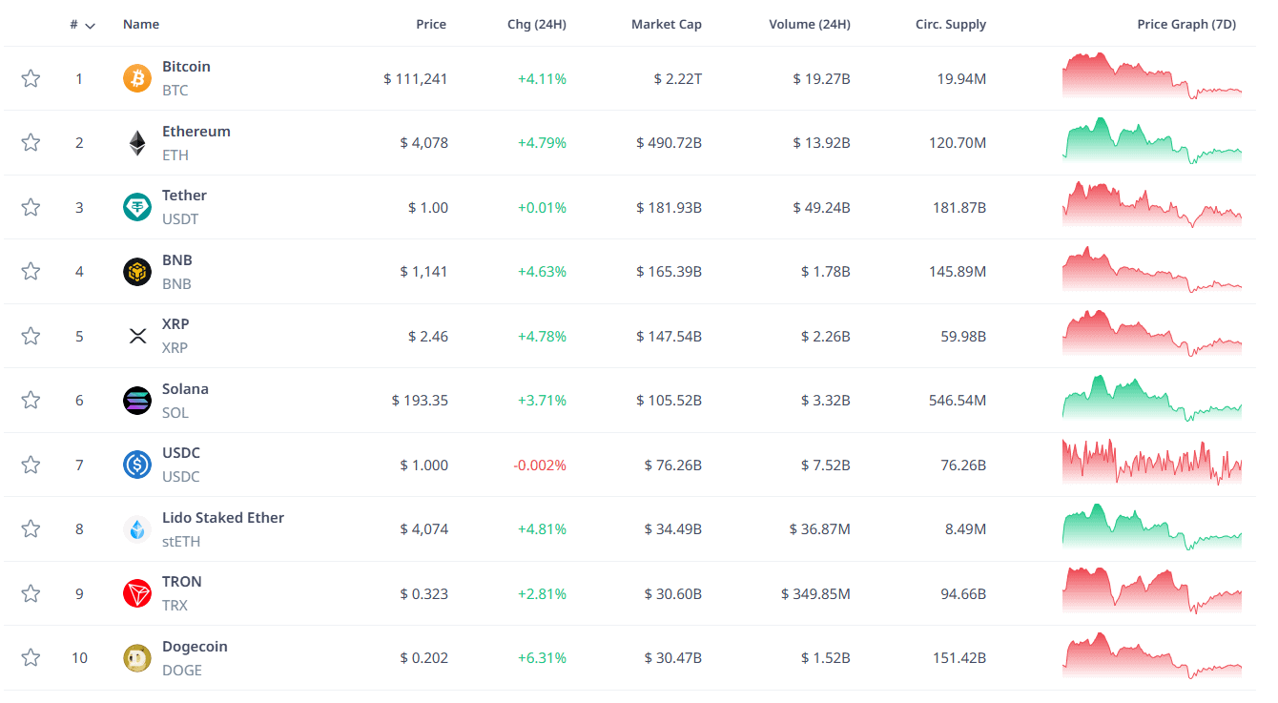Open Bitcoin's 7-day price graph
The height and width of the screenshot is (703, 1278).
pyautogui.click(x=1152, y=76)
